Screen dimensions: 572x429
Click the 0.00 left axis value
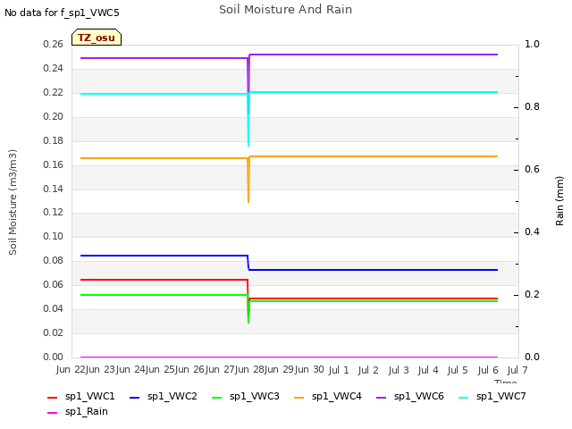coord(54,357)
